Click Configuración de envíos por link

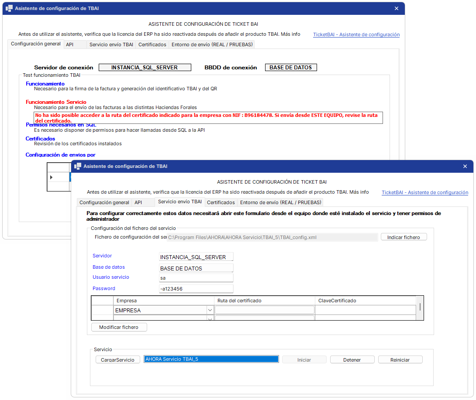pyautogui.click(x=60, y=155)
